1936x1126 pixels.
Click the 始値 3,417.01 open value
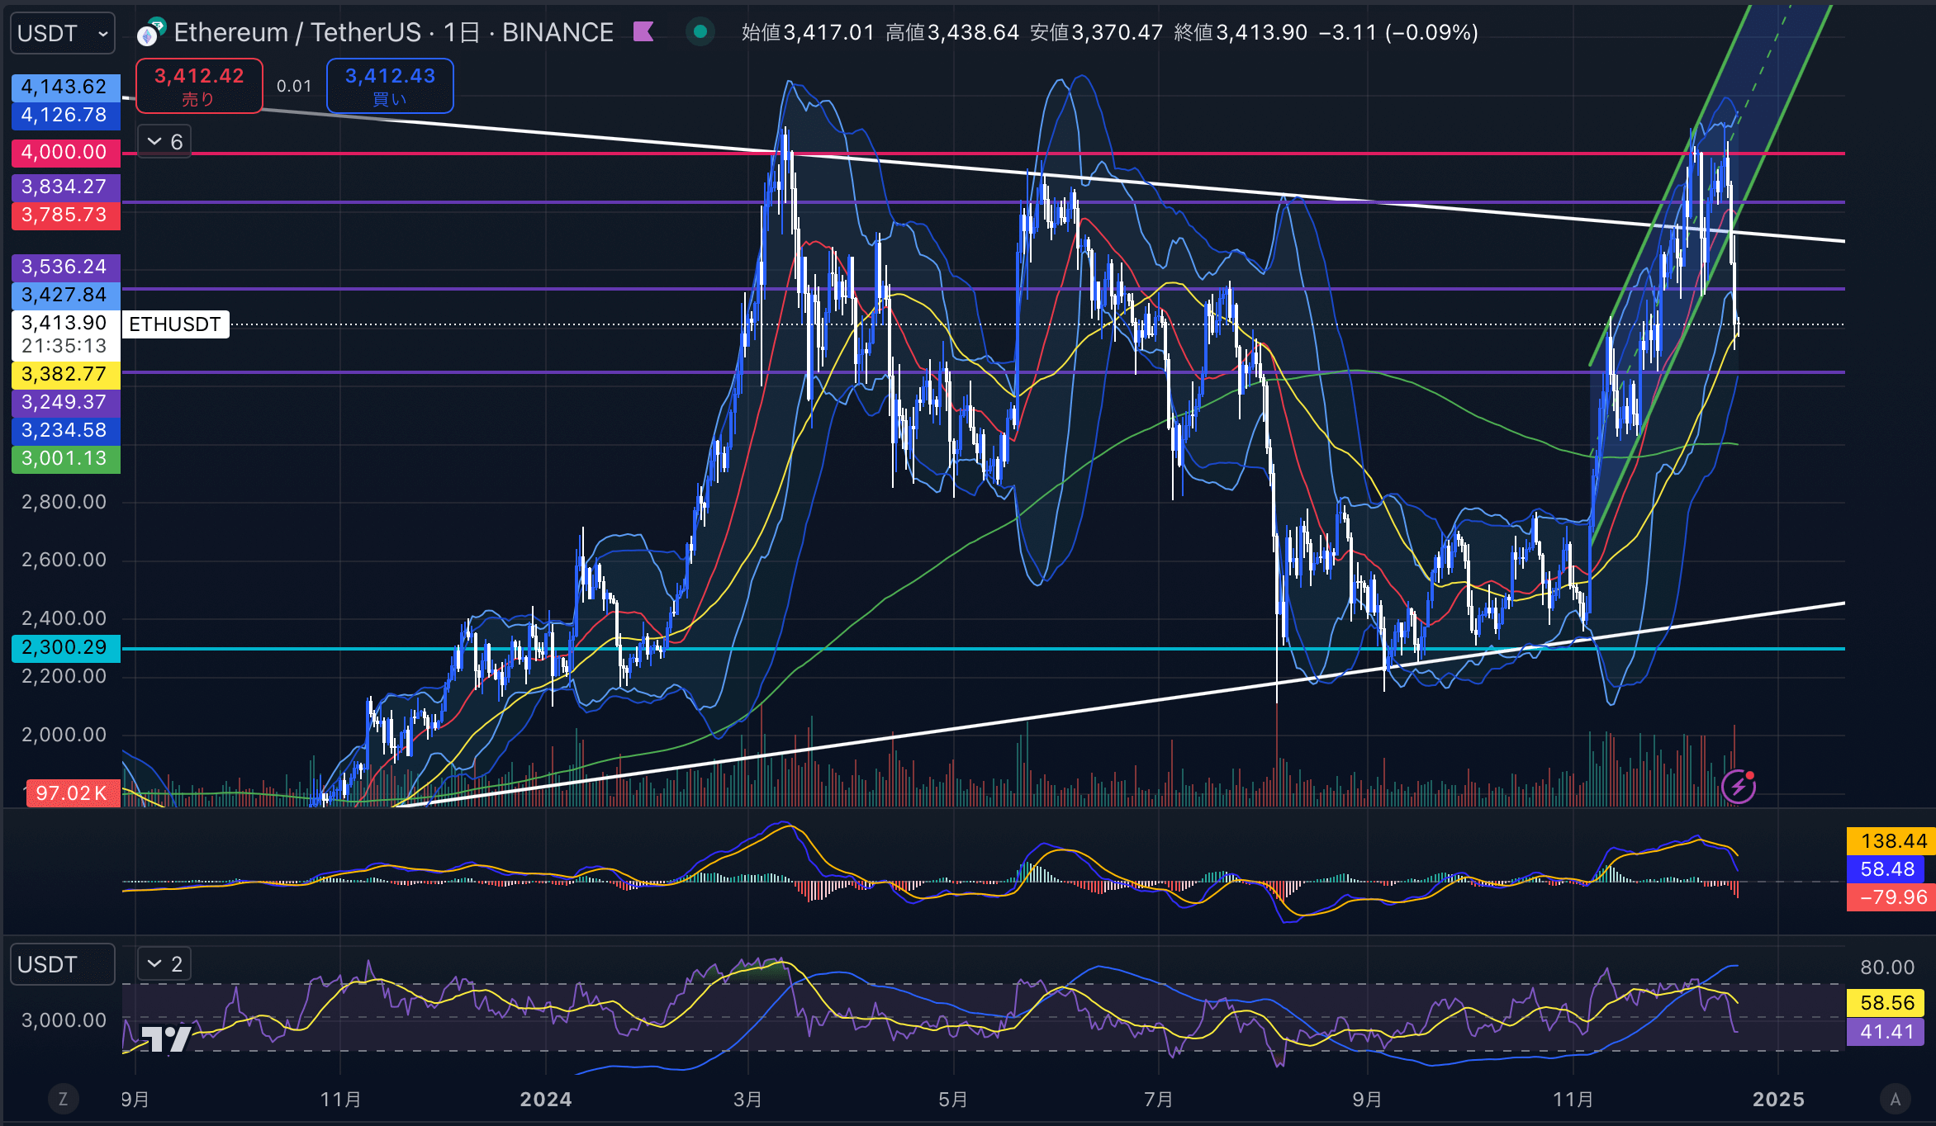pos(808,32)
